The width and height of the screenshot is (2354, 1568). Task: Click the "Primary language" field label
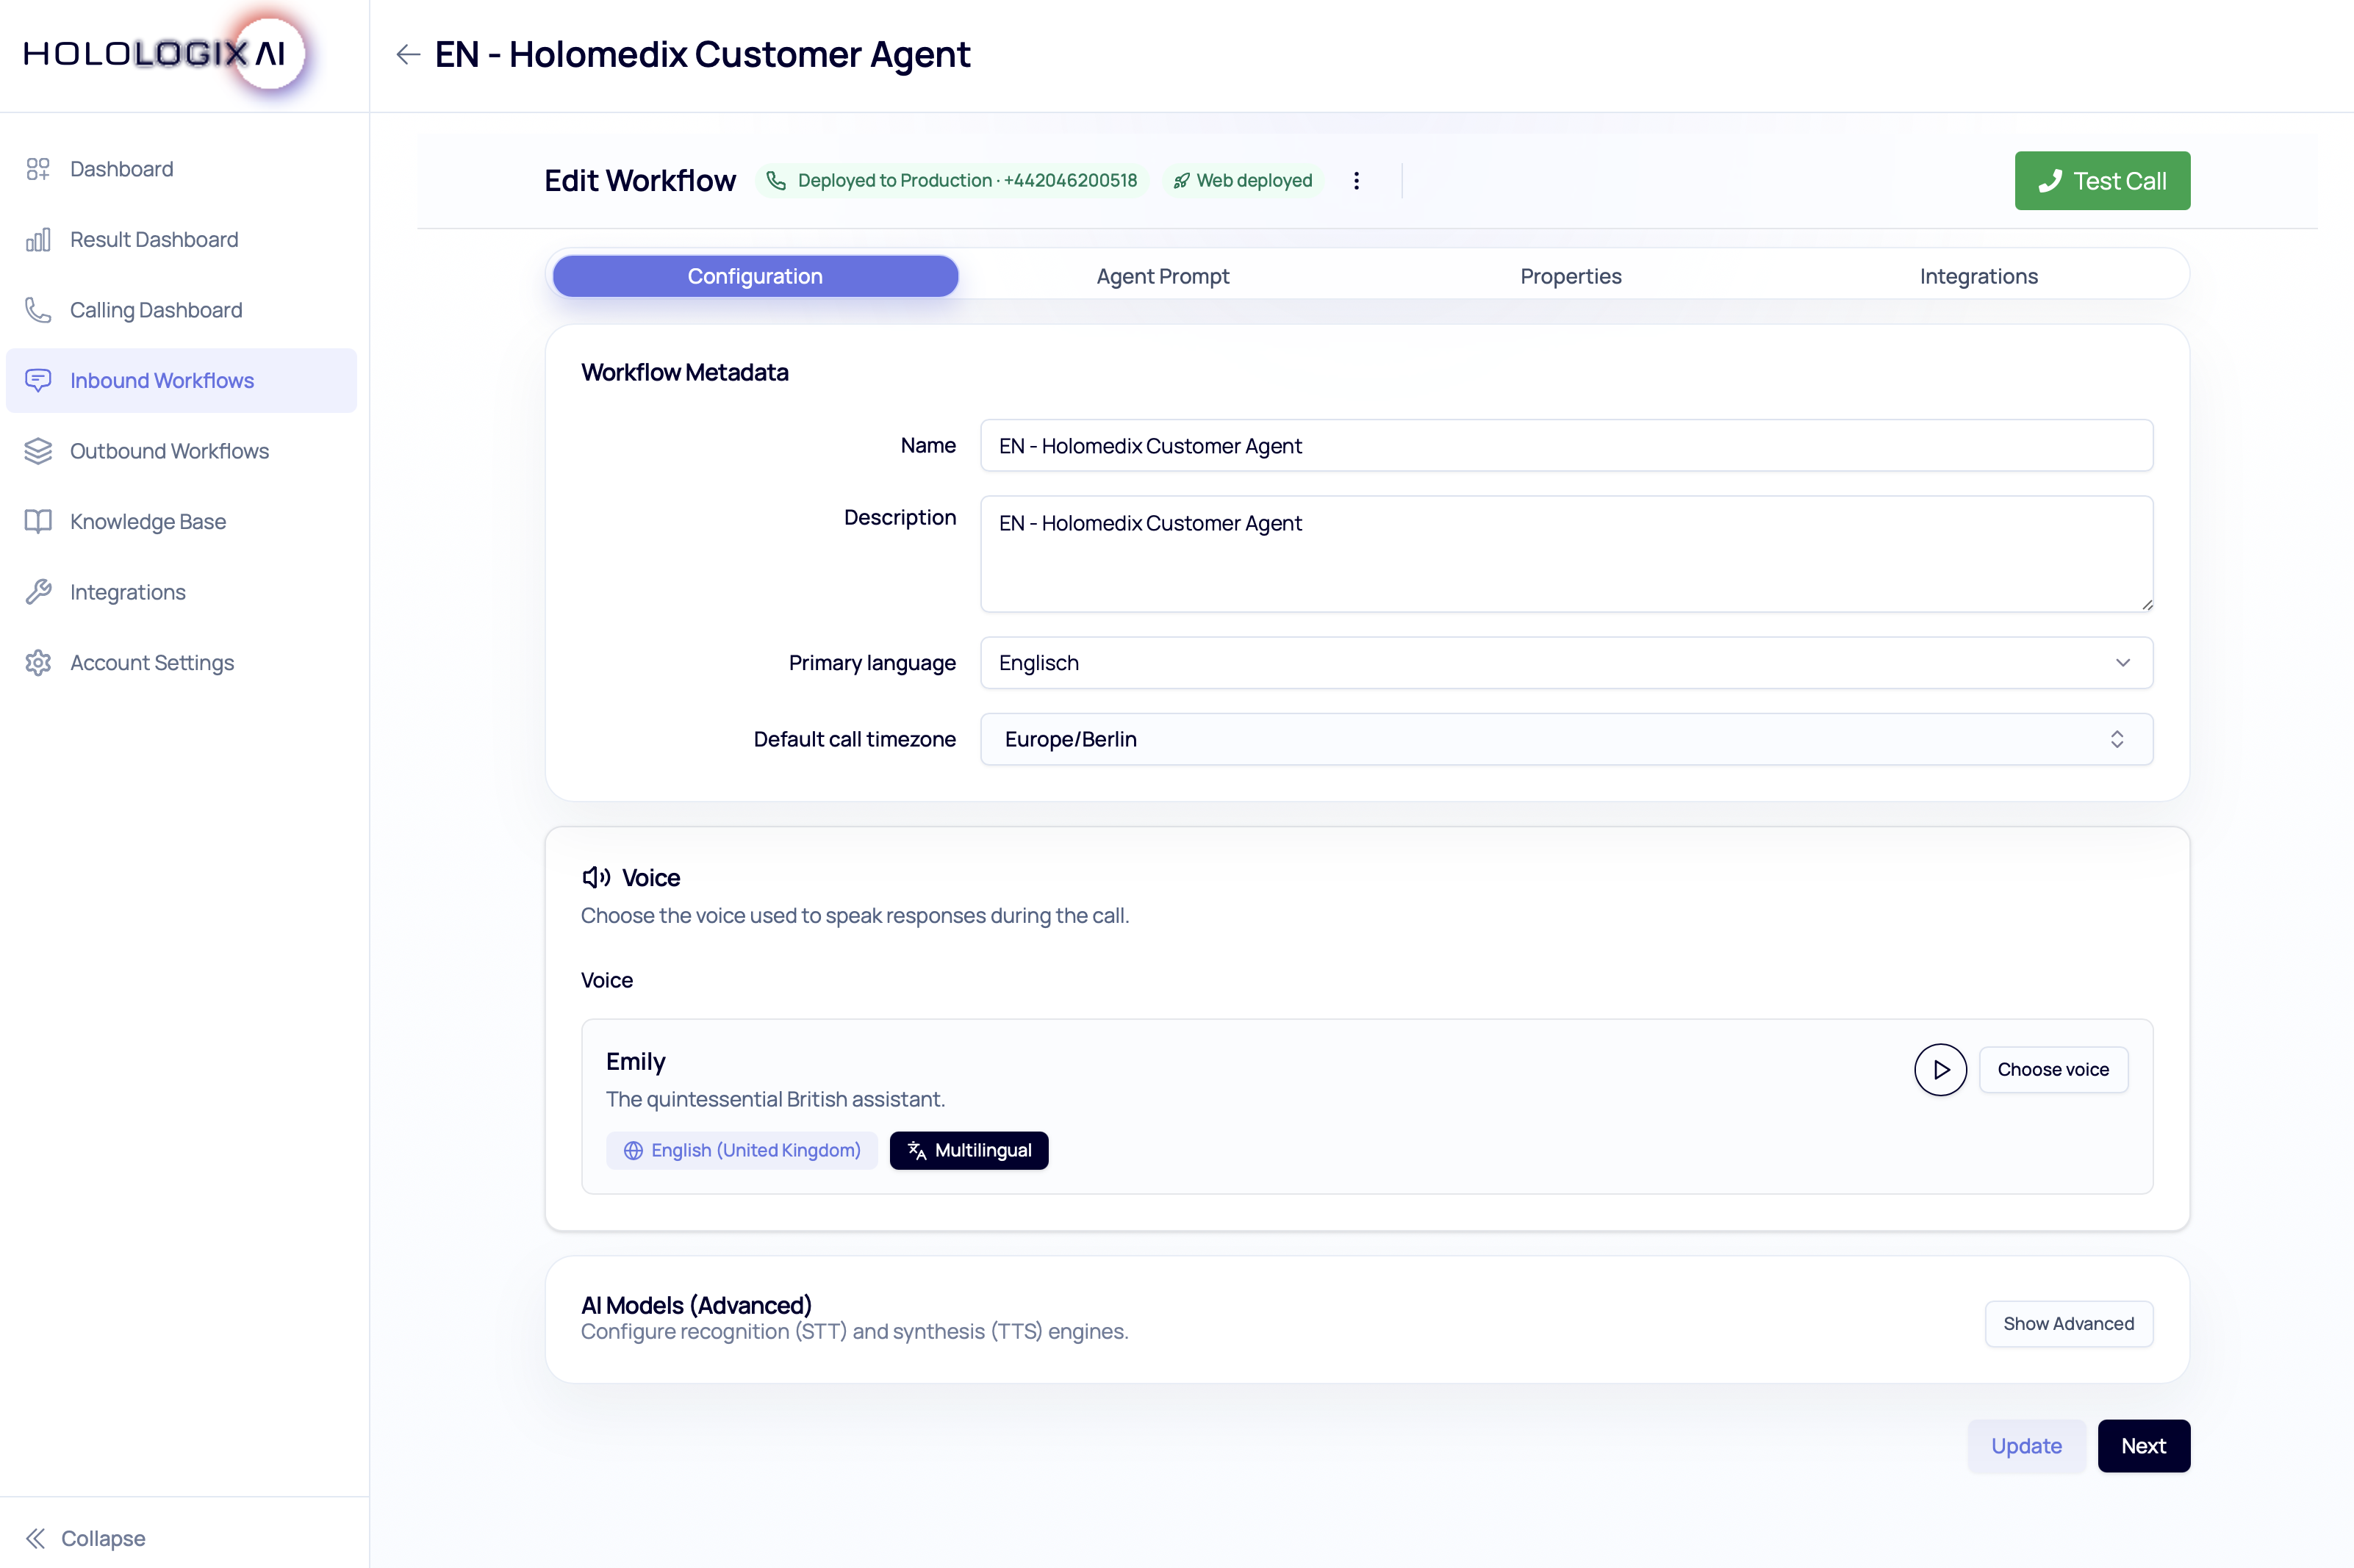point(872,663)
